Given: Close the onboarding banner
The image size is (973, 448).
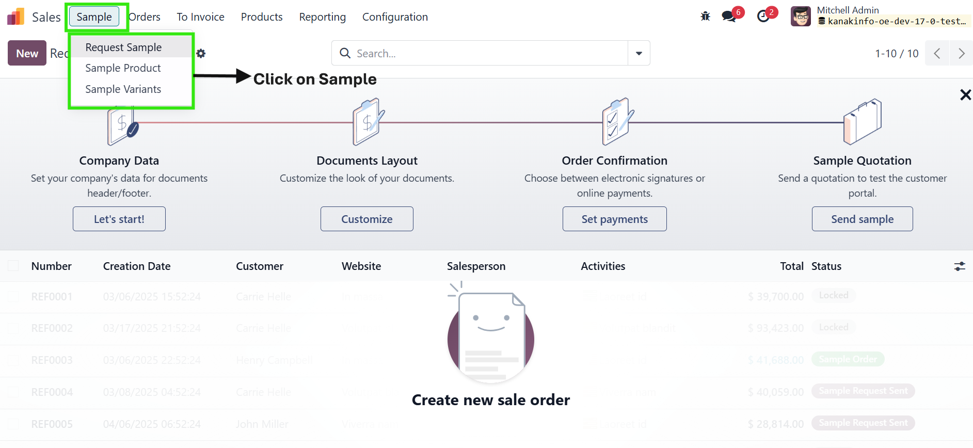Looking at the screenshot, I should (965, 94).
